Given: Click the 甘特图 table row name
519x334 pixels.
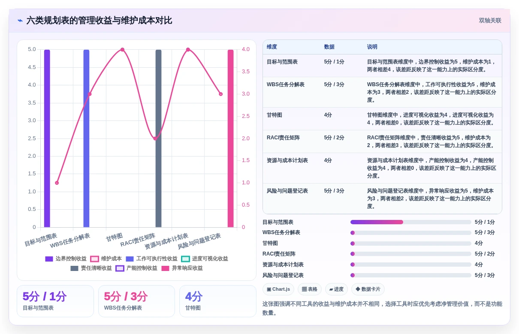Looking at the screenshot, I should tap(275, 115).
